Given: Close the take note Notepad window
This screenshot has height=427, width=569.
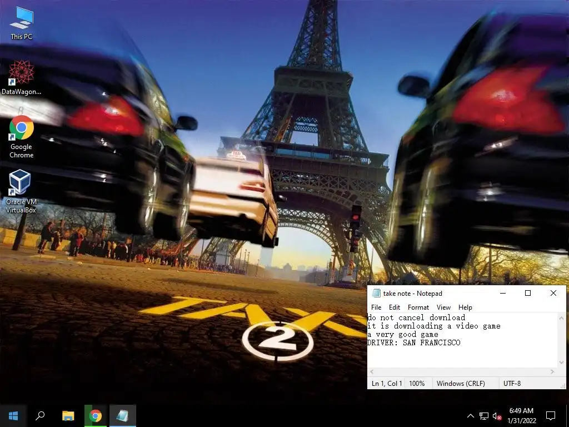Looking at the screenshot, I should point(553,293).
